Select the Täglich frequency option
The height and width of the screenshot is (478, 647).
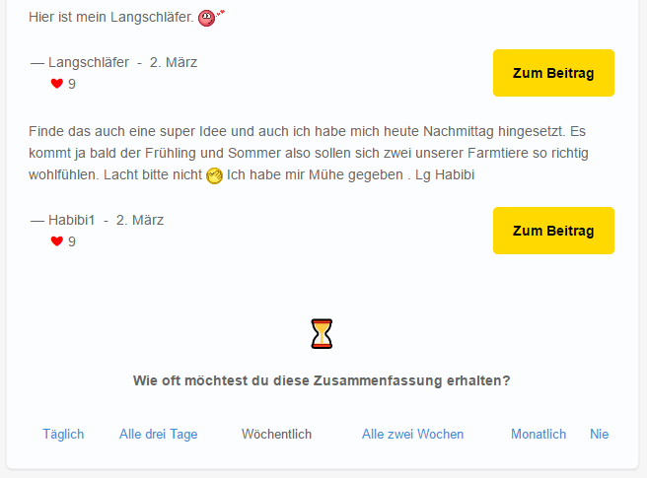coord(63,434)
